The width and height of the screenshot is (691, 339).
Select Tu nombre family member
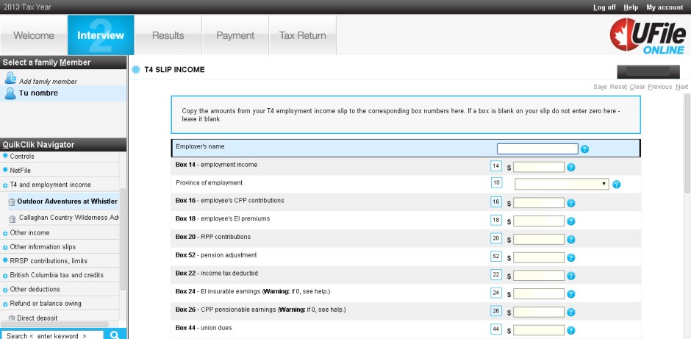click(x=38, y=93)
